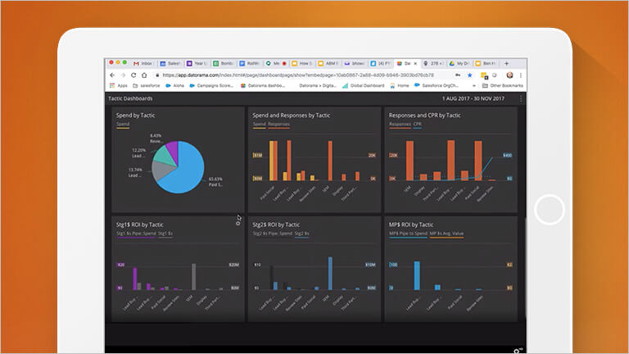This screenshot has width=629, height=354.
Task: Click purple 8.43% pie slice
Action: 173,149
